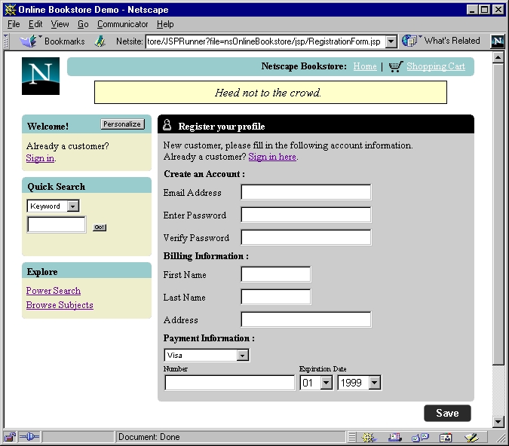Click the vertical scrollbar up arrow

coord(498,58)
